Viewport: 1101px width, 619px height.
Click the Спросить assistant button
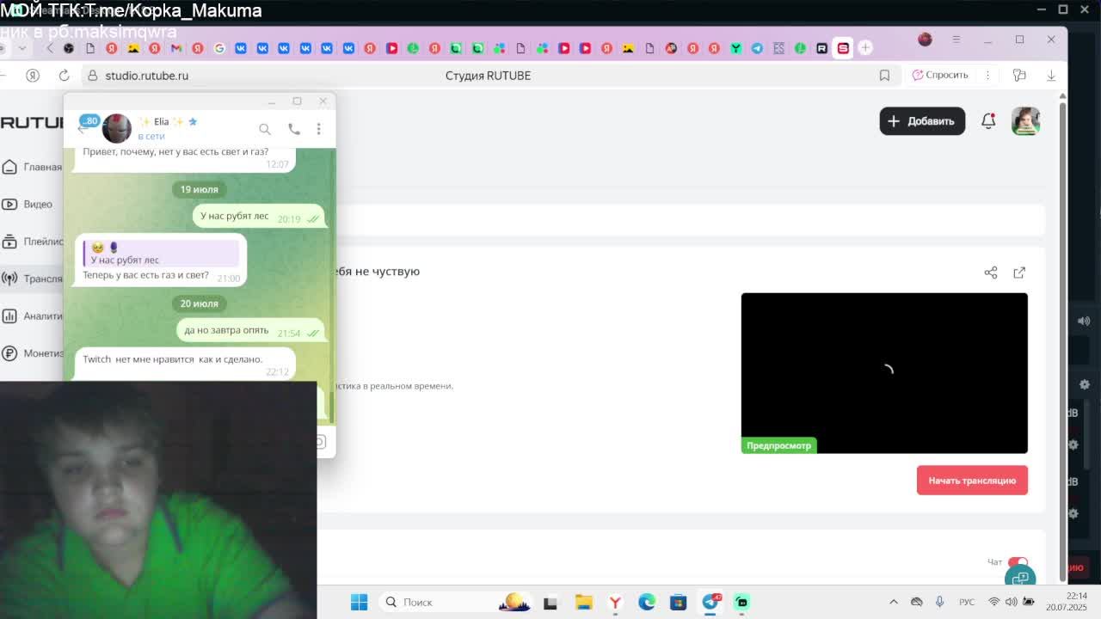coord(940,75)
